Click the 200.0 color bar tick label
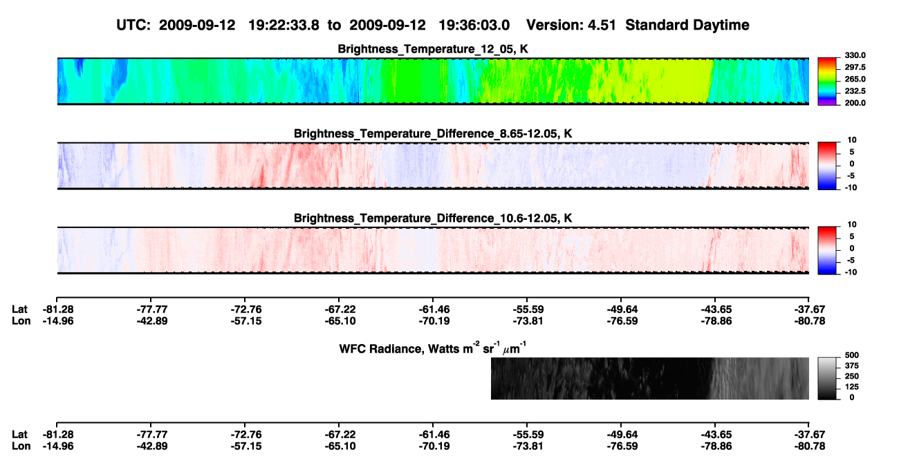Screen dimensions: 899x461 [x=853, y=102]
